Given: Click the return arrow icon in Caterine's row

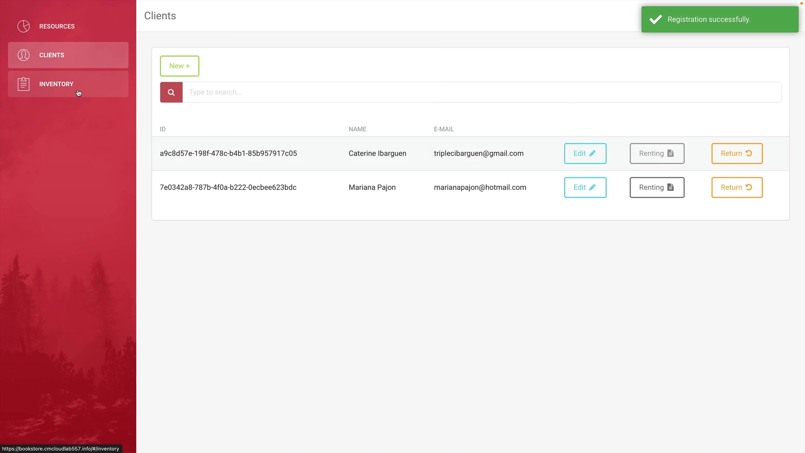Looking at the screenshot, I should pos(749,154).
